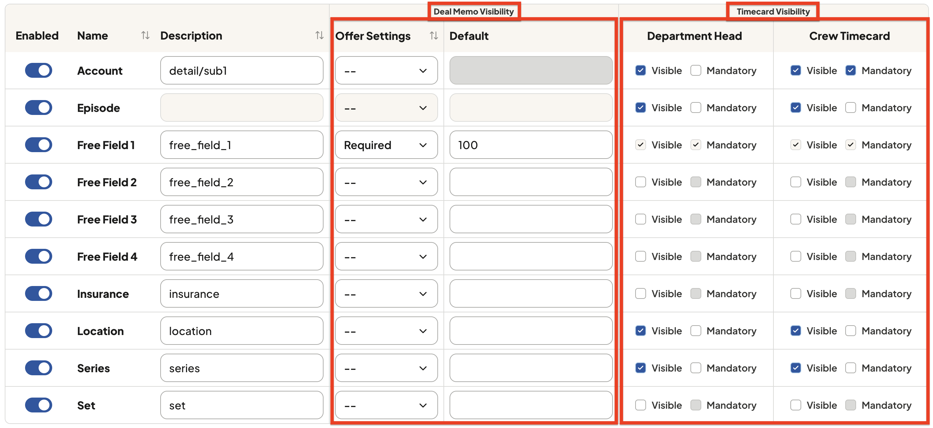
Task: Edit the Account description field detail/sub1
Action: (x=242, y=71)
